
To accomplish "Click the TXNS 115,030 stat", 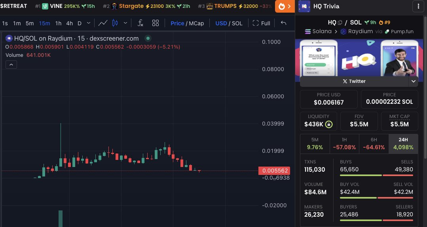I will pos(315,166).
